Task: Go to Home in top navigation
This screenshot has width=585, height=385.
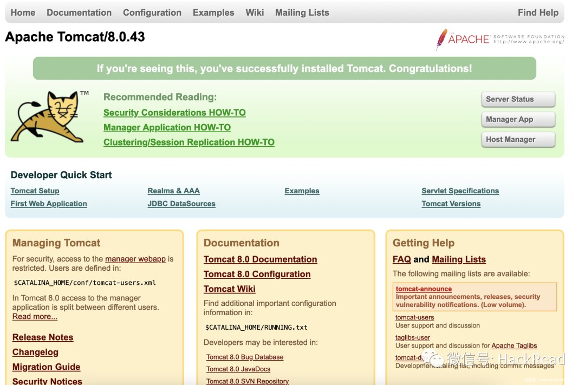Action: [23, 12]
